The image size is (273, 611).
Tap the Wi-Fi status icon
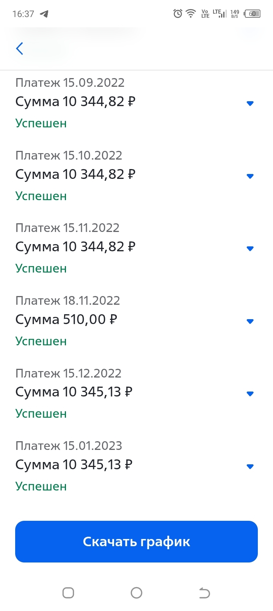coord(191,14)
